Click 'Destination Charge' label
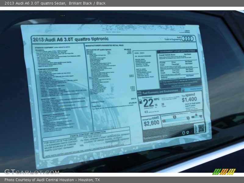244x183 pixels. point(98,102)
